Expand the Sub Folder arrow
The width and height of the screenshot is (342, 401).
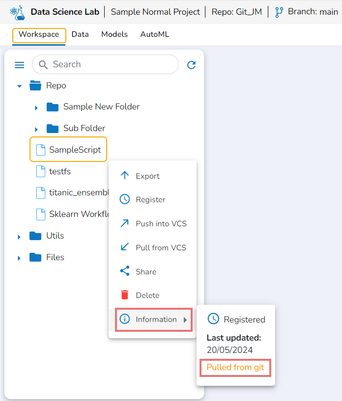(x=36, y=129)
